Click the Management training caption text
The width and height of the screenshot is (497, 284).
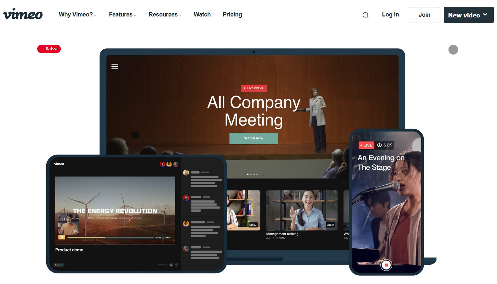pyautogui.click(x=282, y=234)
